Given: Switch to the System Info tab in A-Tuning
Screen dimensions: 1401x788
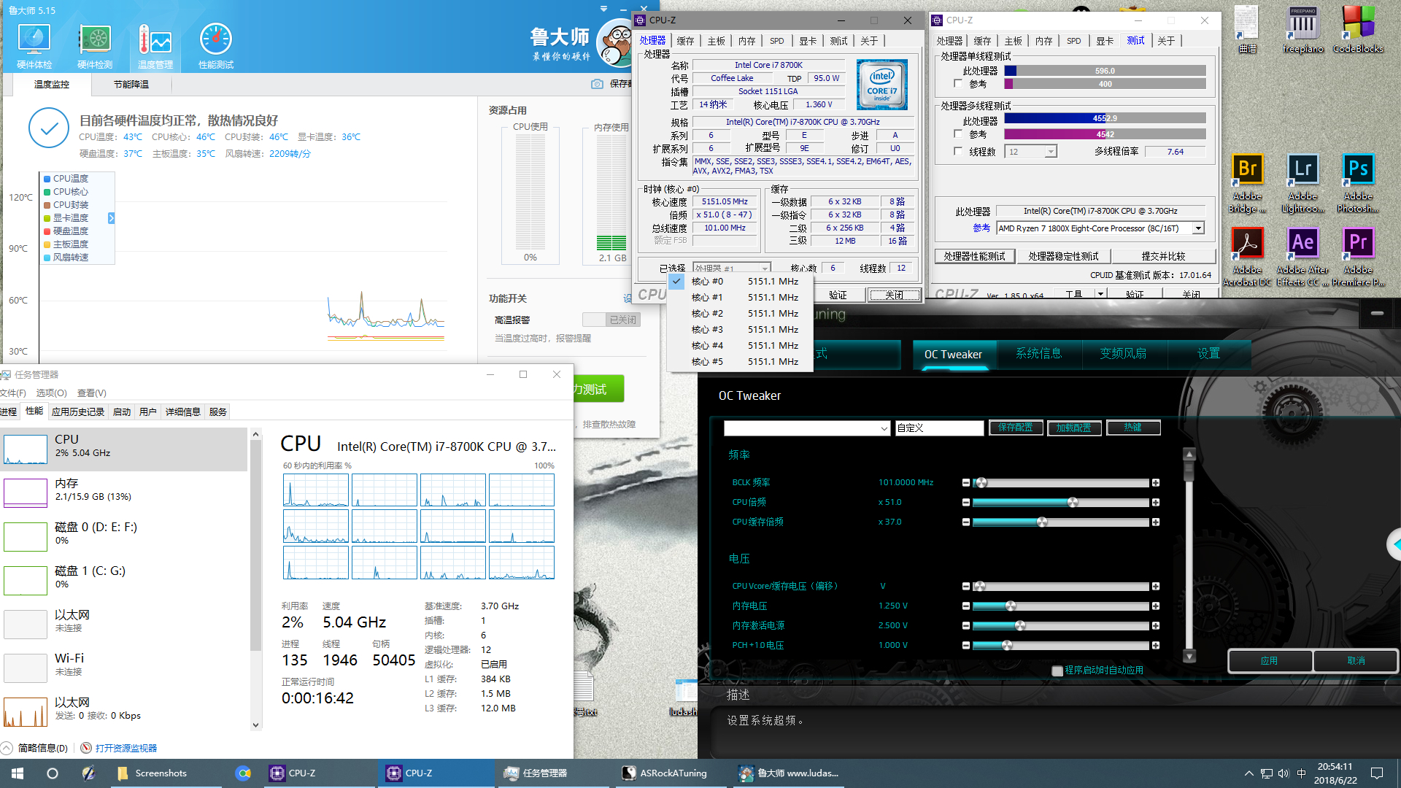Looking at the screenshot, I should click(x=1038, y=354).
